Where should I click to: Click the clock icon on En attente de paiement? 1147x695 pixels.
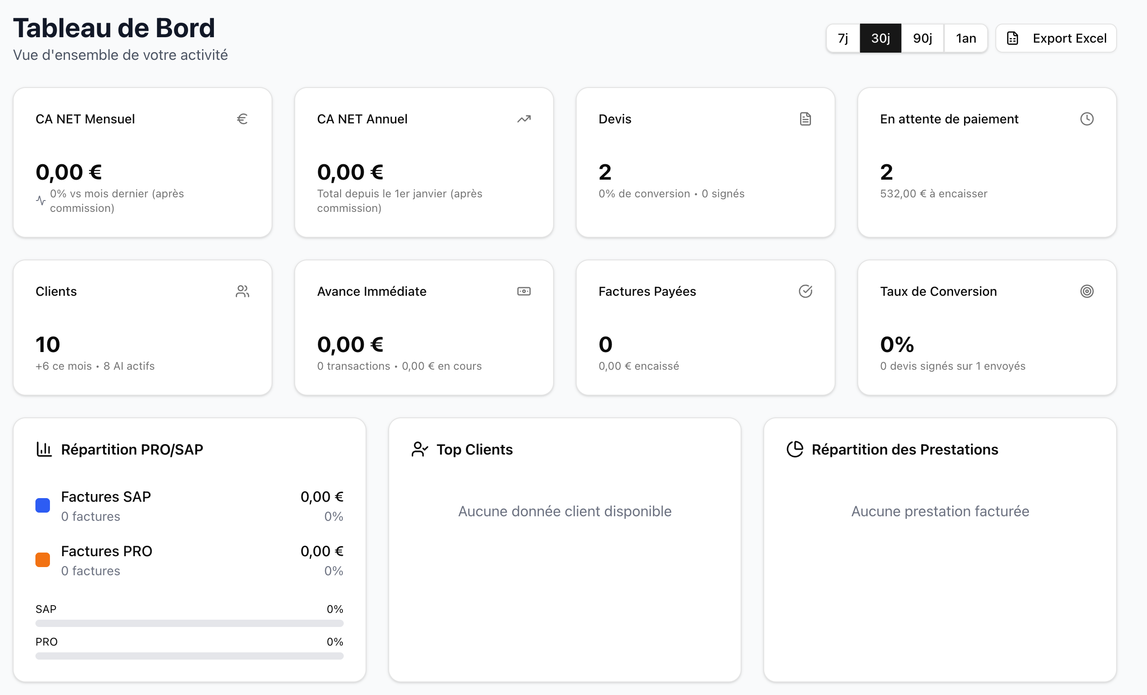pyautogui.click(x=1087, y=119)
